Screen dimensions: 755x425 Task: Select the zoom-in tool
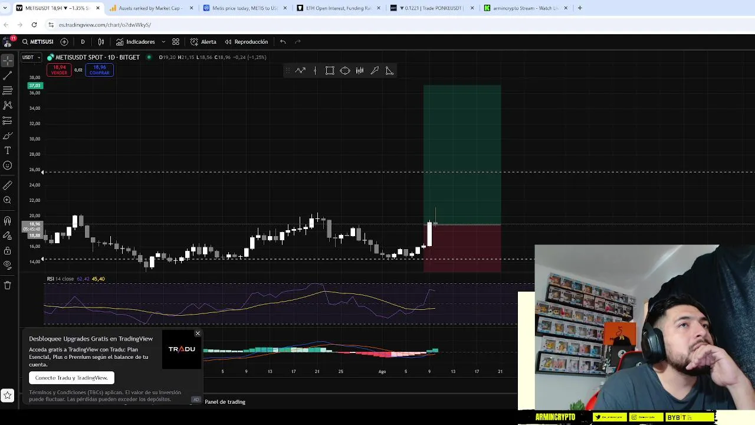[x=8, y=200]
